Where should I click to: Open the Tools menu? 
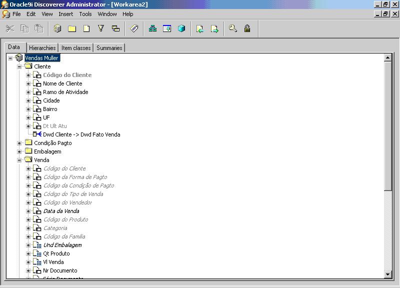(x=85, y=14)
